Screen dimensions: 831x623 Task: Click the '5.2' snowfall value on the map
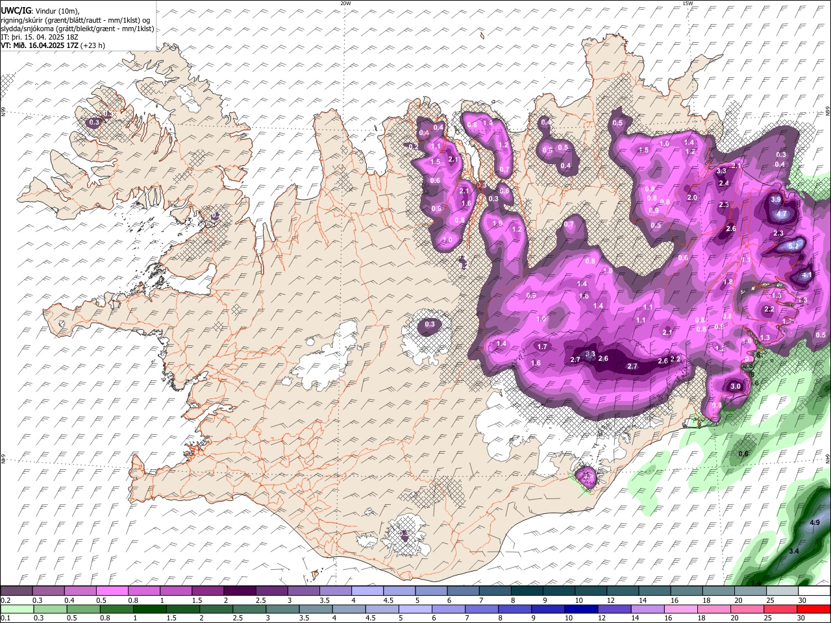pos(793,247)
